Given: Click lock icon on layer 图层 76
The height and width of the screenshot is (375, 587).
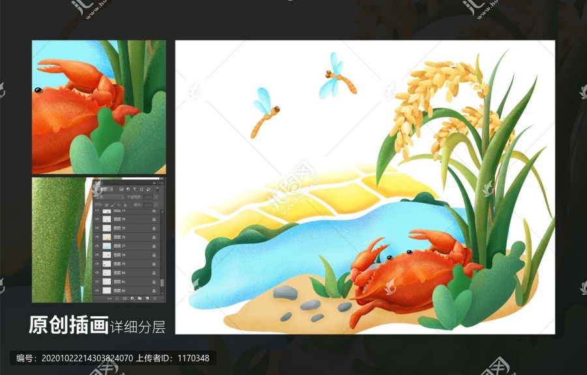Looking at the screenshot, I should (x=154, y=237).
